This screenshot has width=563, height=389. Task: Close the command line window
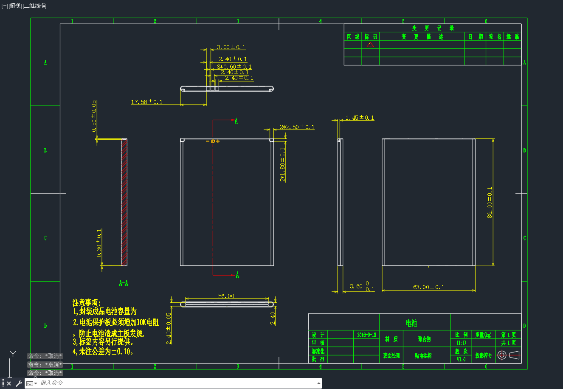(x=9, y=383)
